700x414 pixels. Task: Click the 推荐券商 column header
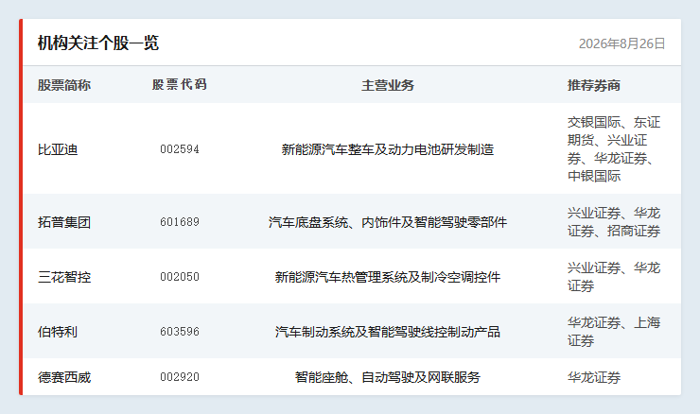point(594,85)
